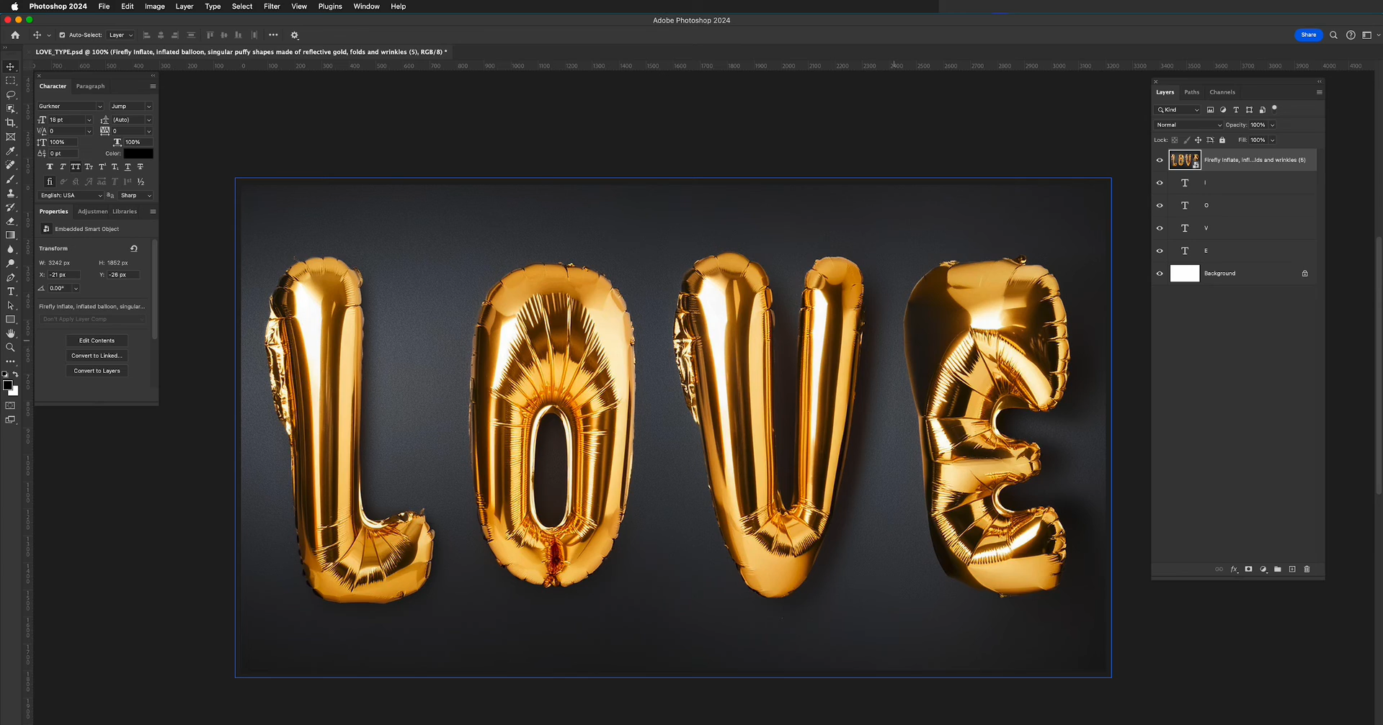Expand the anti-aliasing dropdown set to Sharp
Viewport: 1383px width, 725px height.
pos(135,196)
